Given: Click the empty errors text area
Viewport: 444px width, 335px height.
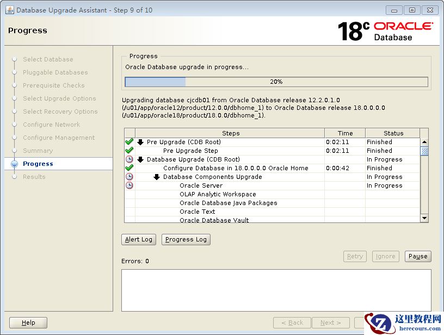Looking at the screenshot, I should tap(276, 290).
